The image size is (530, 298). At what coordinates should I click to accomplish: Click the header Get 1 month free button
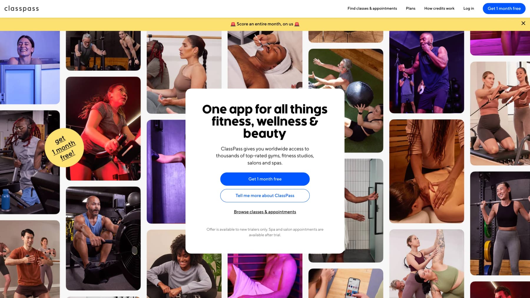click(504, 9)
